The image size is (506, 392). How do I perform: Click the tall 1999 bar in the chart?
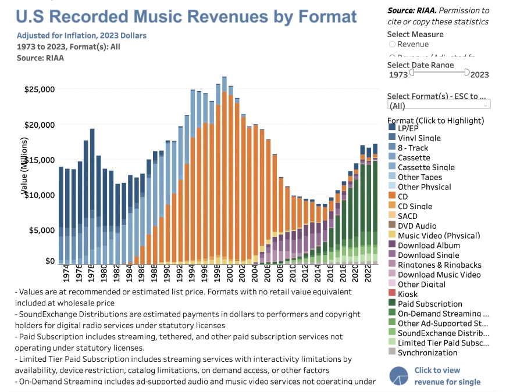coord(225,174)
